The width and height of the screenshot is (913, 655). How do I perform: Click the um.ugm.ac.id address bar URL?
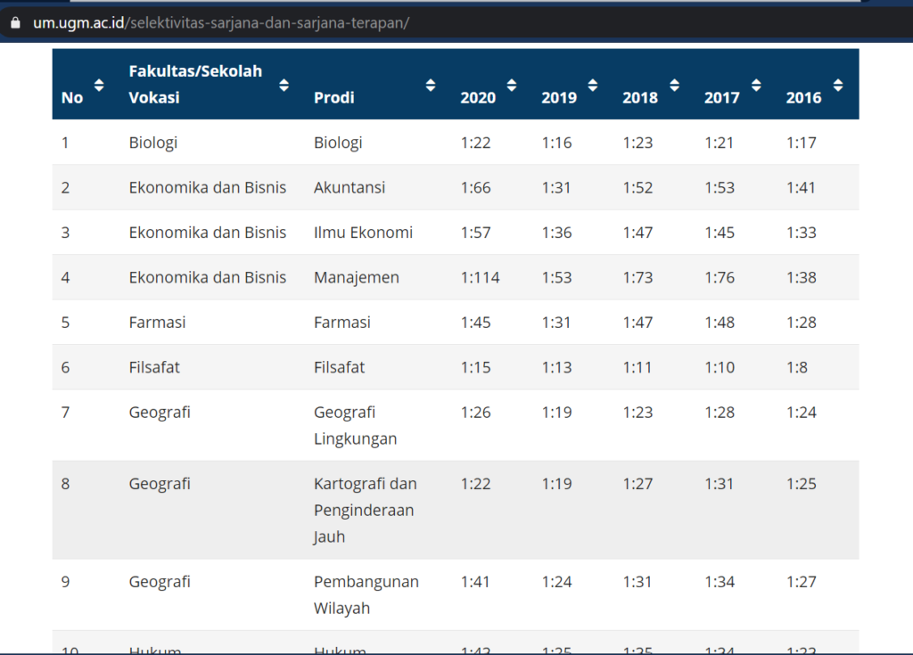click(x=221, y=22)
